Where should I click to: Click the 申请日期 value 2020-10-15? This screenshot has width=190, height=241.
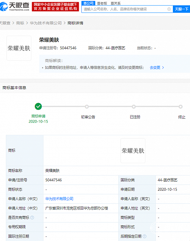(x=167, y=189)
